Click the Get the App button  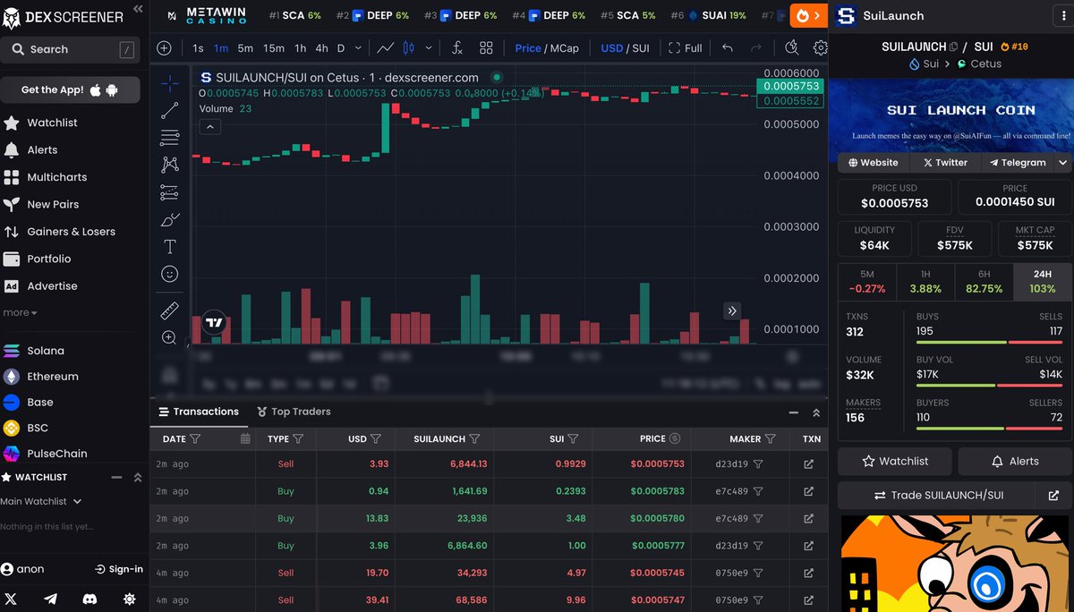(x=70, y=89)
